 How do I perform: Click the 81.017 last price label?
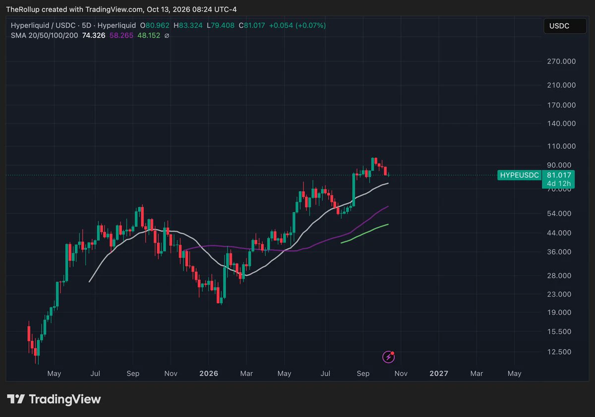coord(558,175)
